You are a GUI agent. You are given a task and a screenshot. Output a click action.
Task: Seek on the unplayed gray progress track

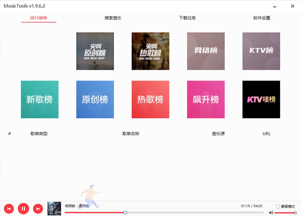pyautogui.click(x=195, y=212)
